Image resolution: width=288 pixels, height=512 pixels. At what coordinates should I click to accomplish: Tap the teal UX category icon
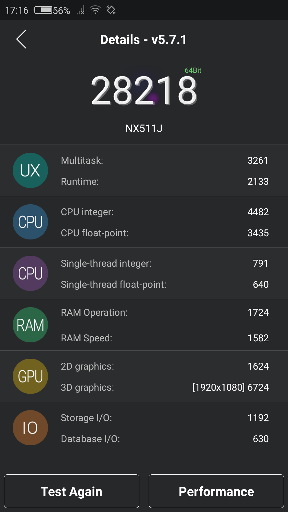point(30,170)
